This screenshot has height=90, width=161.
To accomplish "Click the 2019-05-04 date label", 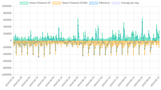I will (50, 82).
